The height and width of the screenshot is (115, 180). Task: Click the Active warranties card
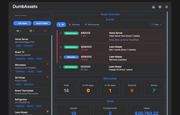point(154,88)
